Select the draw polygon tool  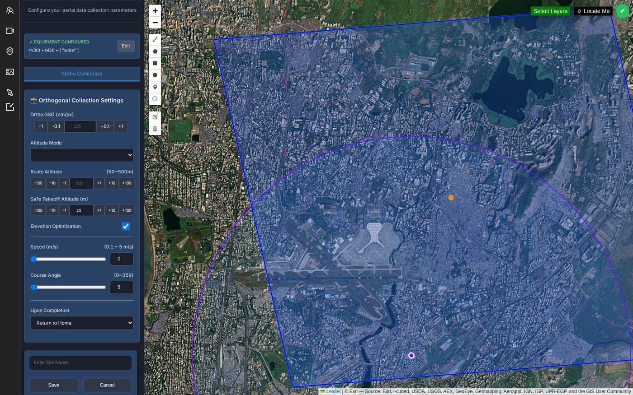[155, 51]
